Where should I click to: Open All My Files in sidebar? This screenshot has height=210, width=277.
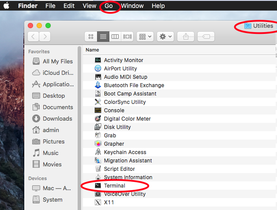(x=52, y=61)
